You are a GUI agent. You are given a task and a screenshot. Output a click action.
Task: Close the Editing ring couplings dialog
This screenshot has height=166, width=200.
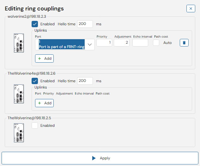(x=191, y=9)
